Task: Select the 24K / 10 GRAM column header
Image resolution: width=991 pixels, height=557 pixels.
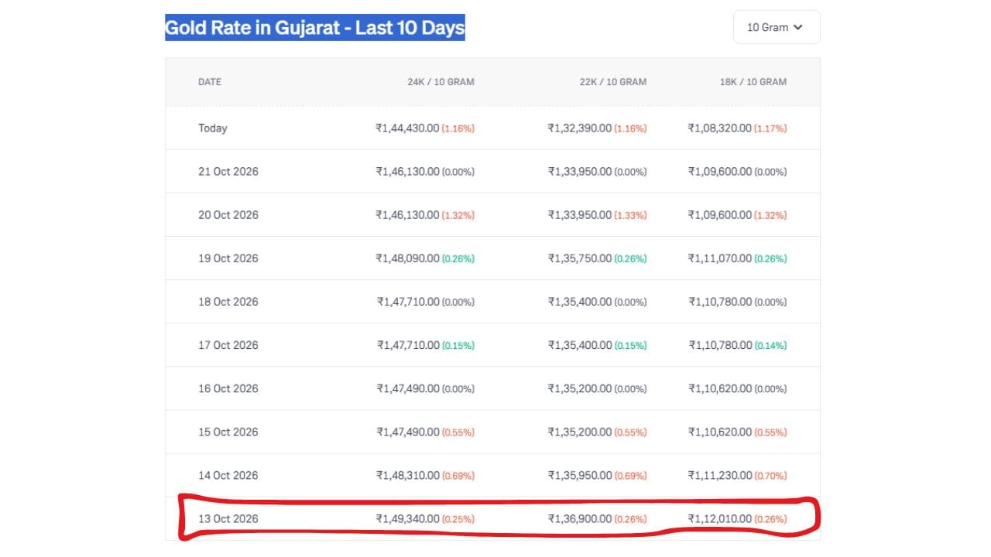Action: (441, 82)
